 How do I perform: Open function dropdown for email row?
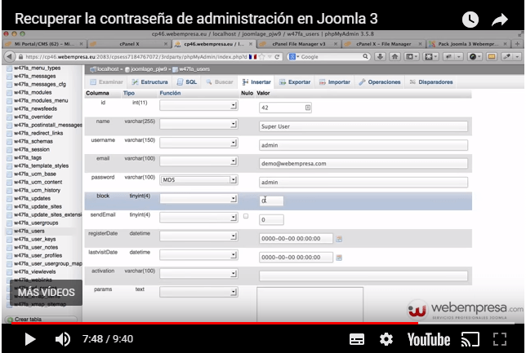[198, 161]
